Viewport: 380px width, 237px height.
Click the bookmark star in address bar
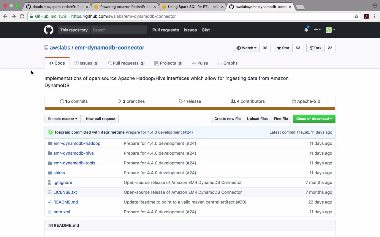(x=357, y=16)
